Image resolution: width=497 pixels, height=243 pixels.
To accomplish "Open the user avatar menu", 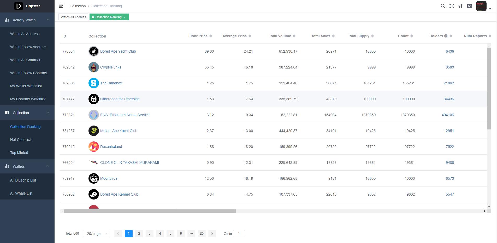I will click(x=481, y=6).
